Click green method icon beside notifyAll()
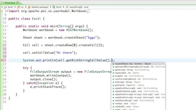Screen dimensions: 196x110 pyautogui.click(x=113, y=107)
